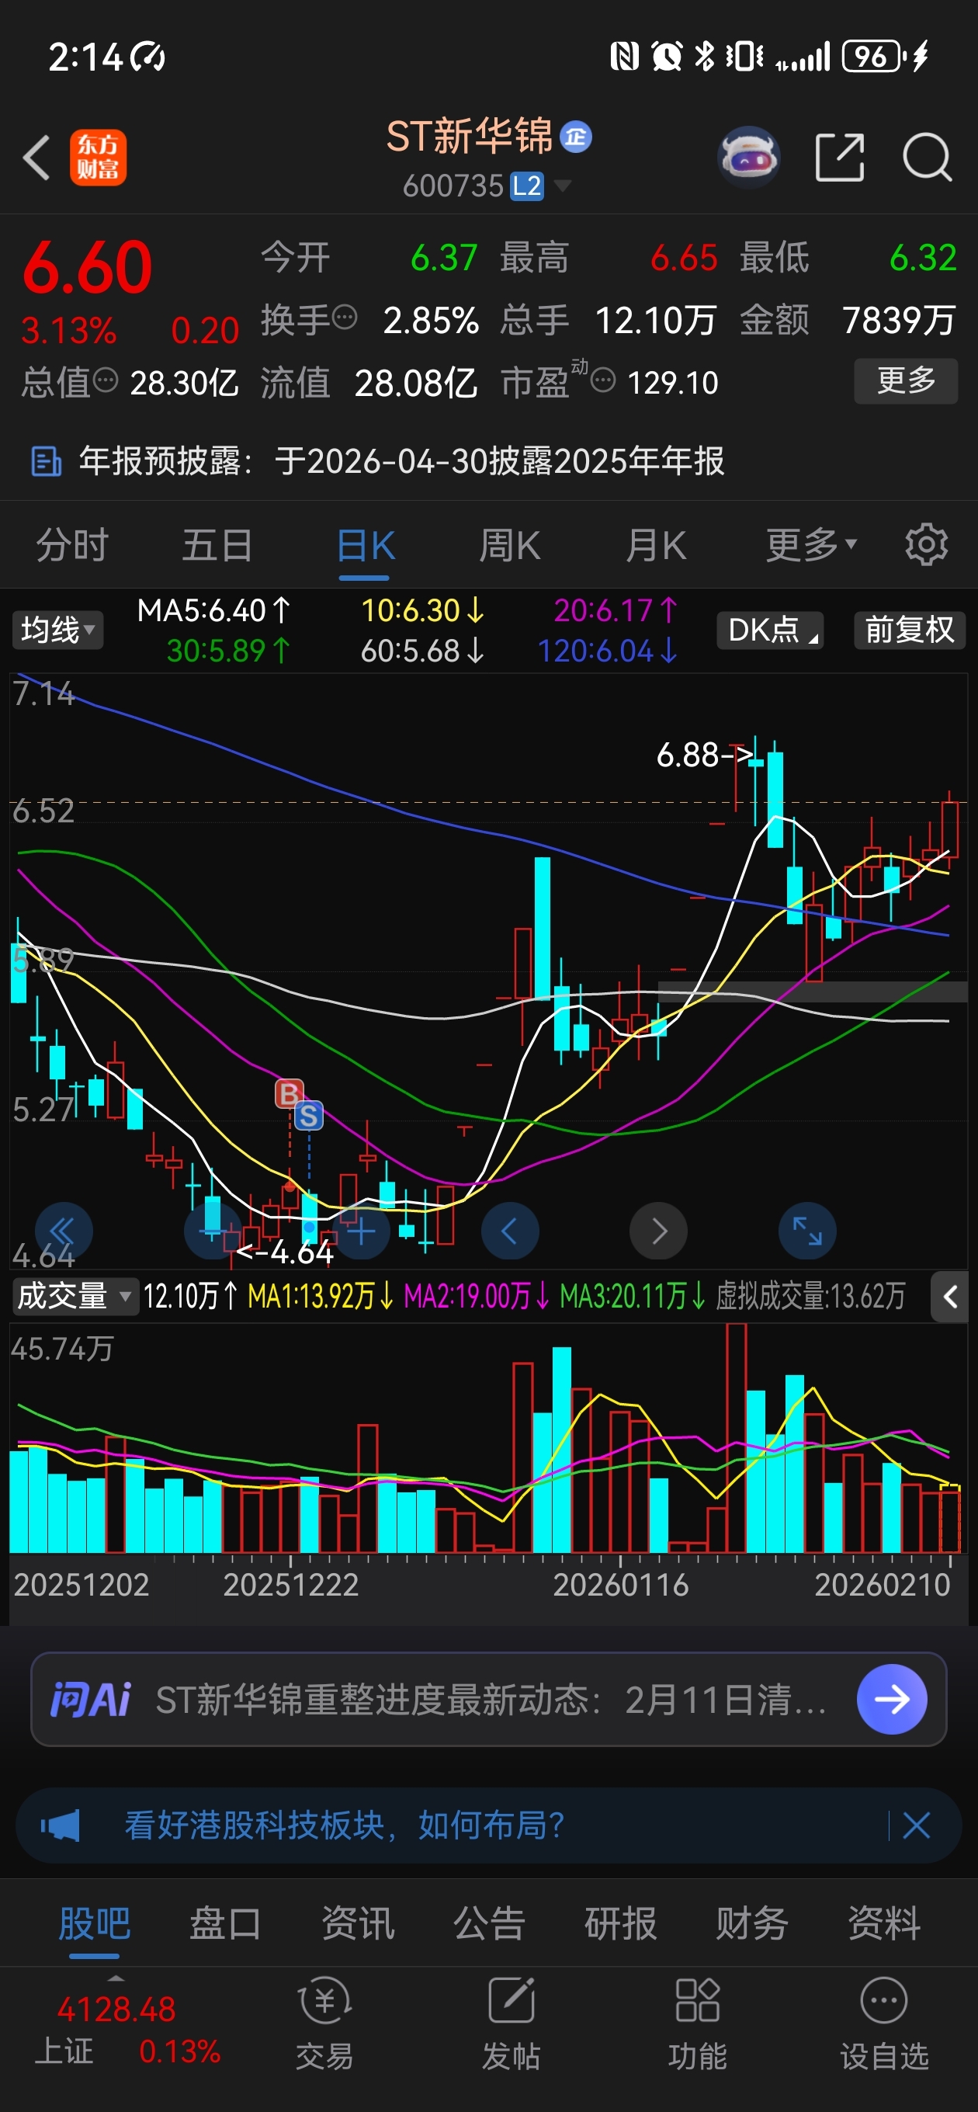Open chart settings gear icon
Screen dimensions: 978x2112
pos(926,544)
